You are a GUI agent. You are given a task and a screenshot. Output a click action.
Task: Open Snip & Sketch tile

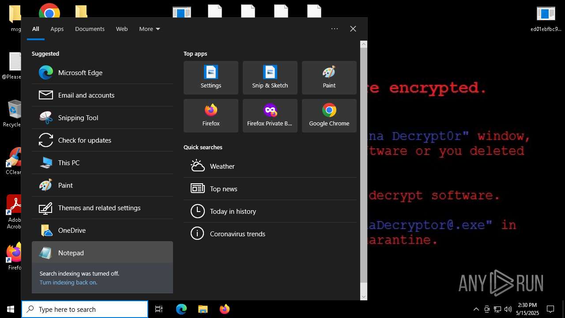pyautogui.click(x=270, y=78)
